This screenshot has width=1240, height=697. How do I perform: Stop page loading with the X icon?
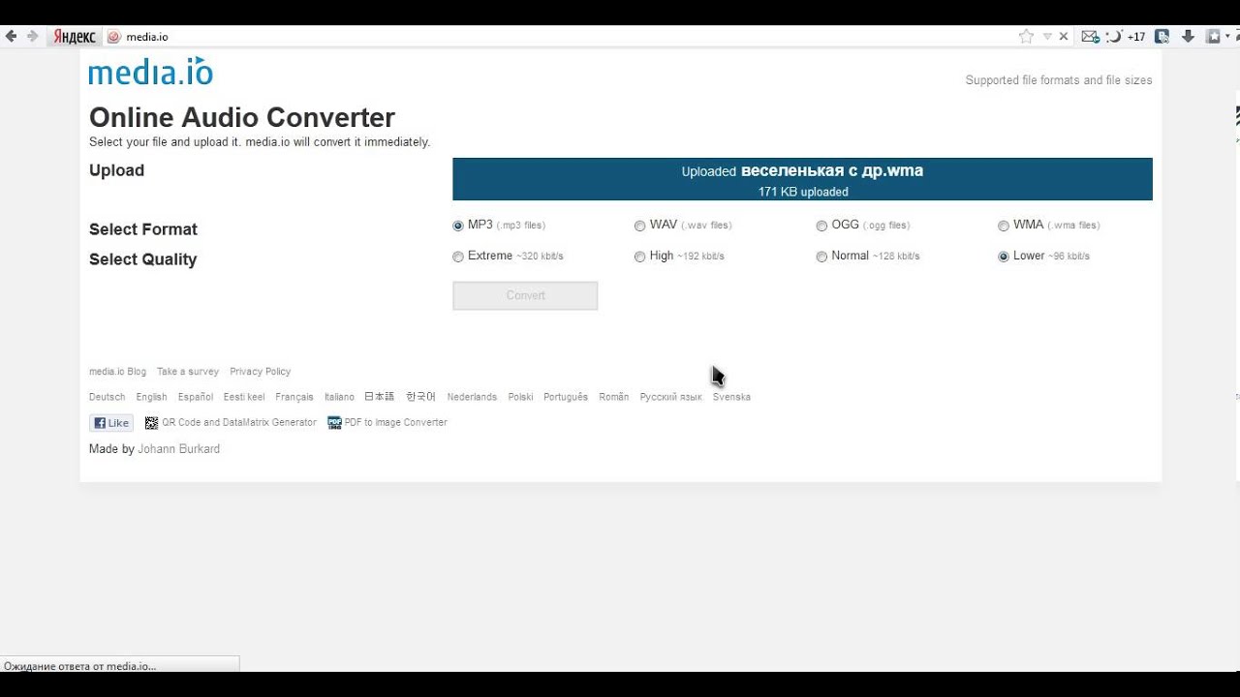tap(1064, 37)
